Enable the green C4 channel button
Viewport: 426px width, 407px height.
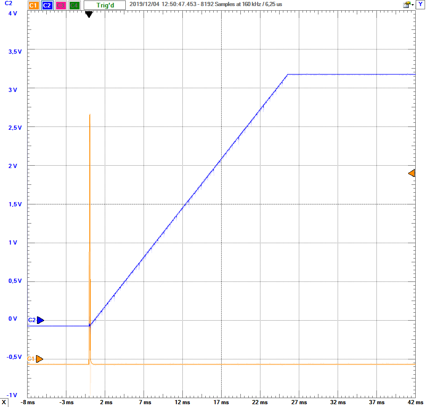pos(74,6)
